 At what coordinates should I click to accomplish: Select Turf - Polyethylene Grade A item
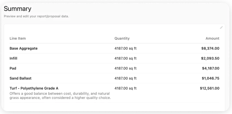coord(34,88)
